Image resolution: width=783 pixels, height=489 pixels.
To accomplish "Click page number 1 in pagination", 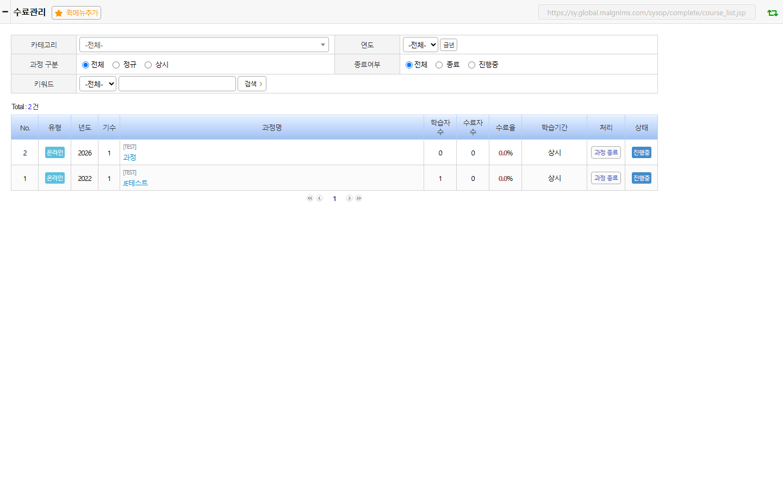I will tap(334, 199).
